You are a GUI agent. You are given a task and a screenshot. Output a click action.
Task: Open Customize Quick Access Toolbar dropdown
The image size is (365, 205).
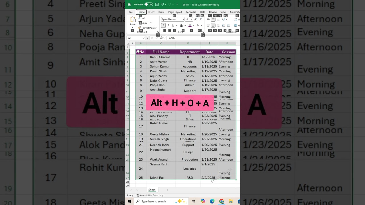[177, 5]
